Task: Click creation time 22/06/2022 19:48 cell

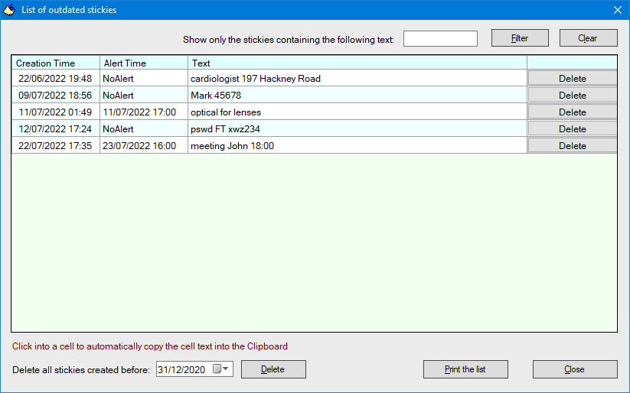Action: pyautogui.click(x=55, y=79)
